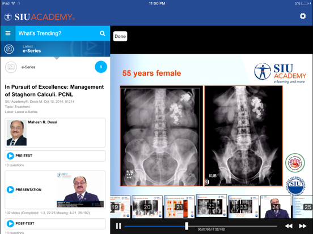Close the viewer with Done button
This screenshot has height=234, width=313.
pyautogui.click(x=120, y=36)
